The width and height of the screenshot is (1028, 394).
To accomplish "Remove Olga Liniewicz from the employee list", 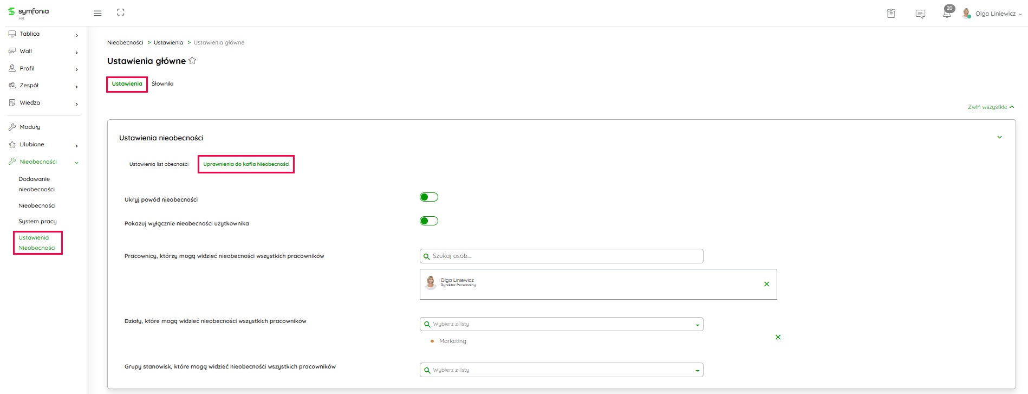I will (x=766, y=284).
